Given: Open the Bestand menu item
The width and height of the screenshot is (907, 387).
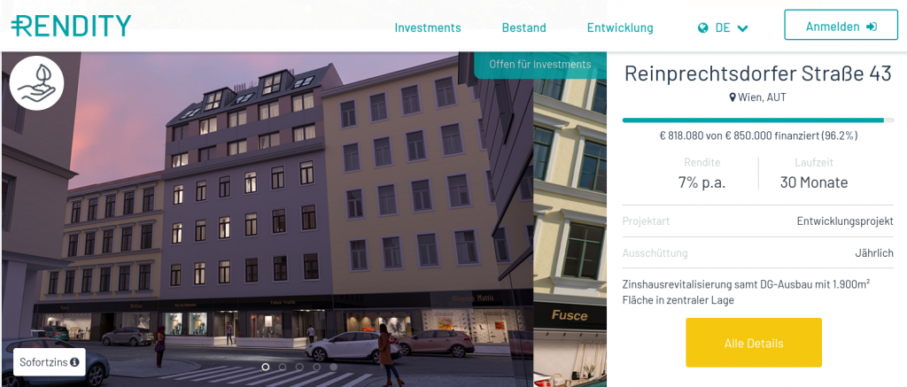Looking at the screenshot, I should (x=524, y=27).
